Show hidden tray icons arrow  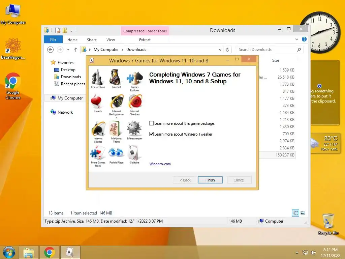(297, 253)
